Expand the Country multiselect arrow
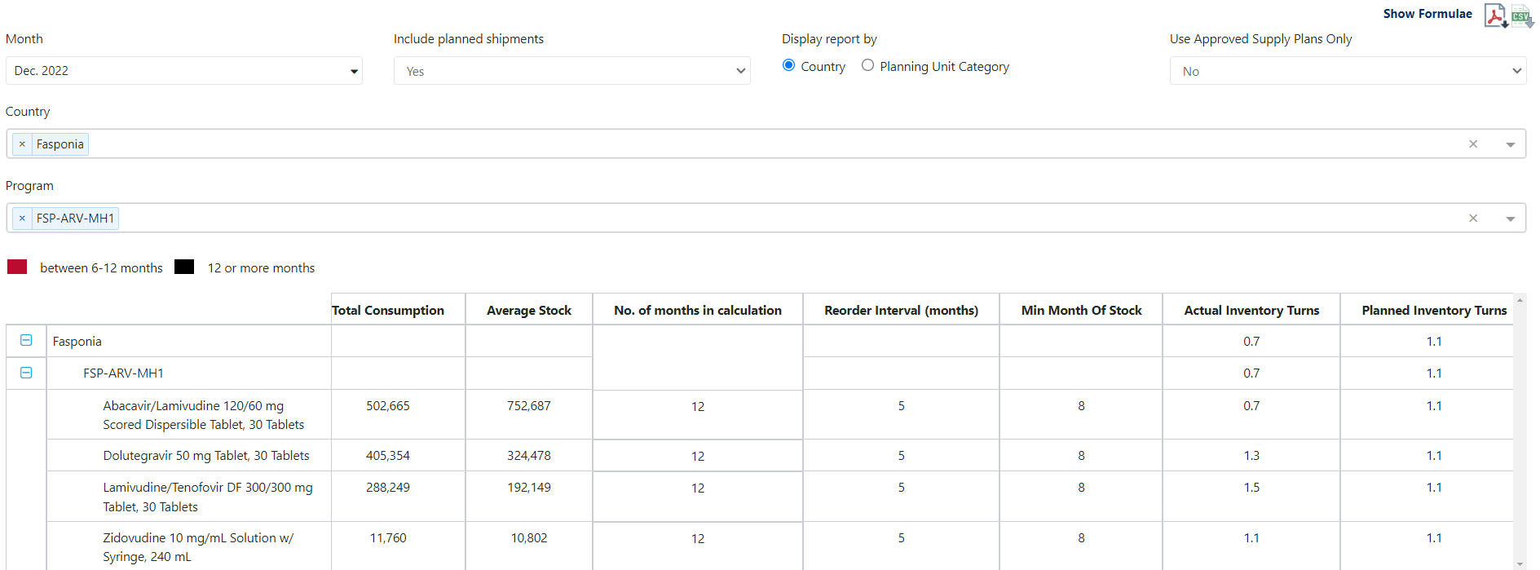Image resolution: width=1540 pixels, height=570 pixels. (x=1510, y=144)
